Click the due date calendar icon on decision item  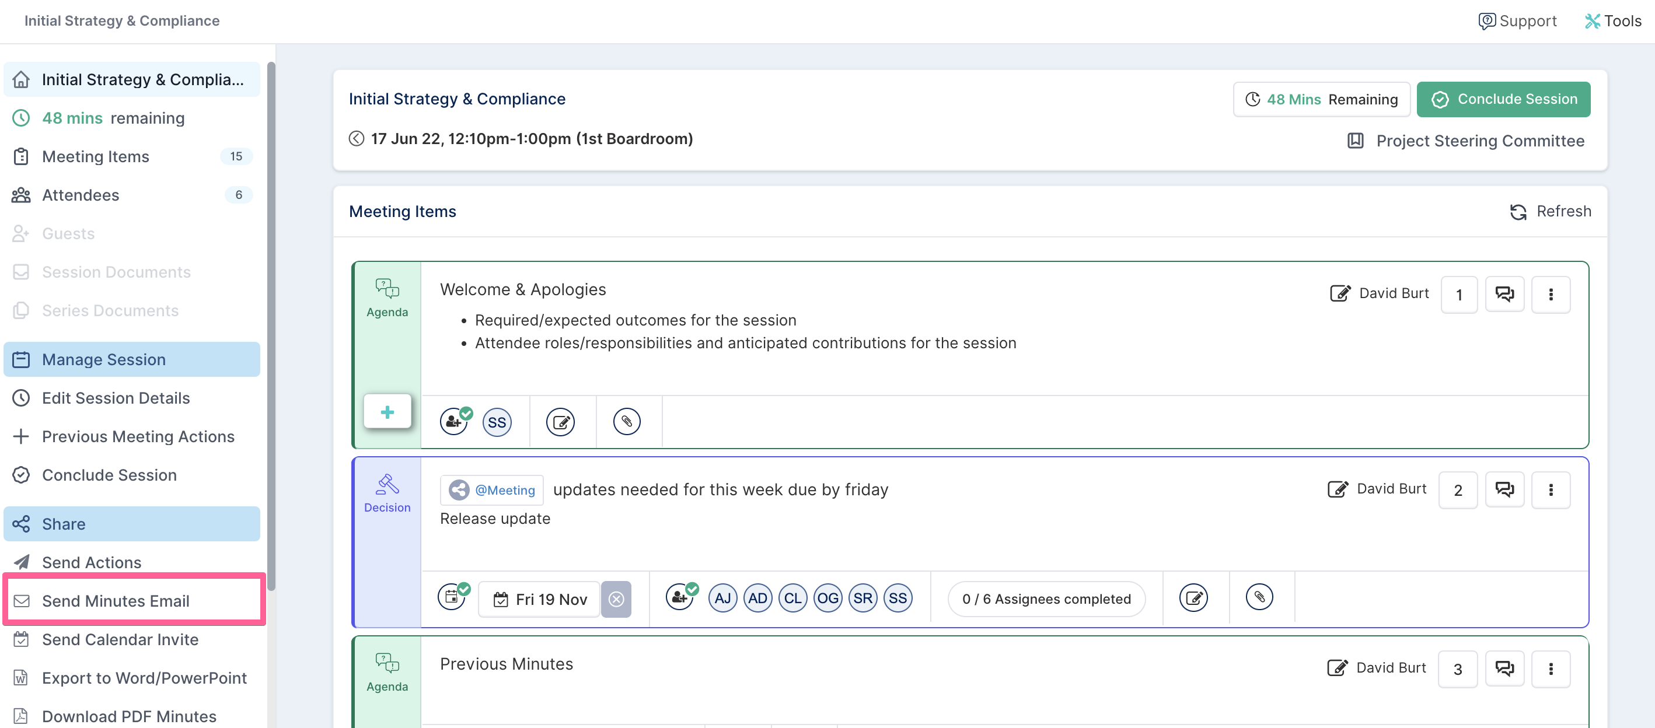pyautogui.click(x=453, y=596)
